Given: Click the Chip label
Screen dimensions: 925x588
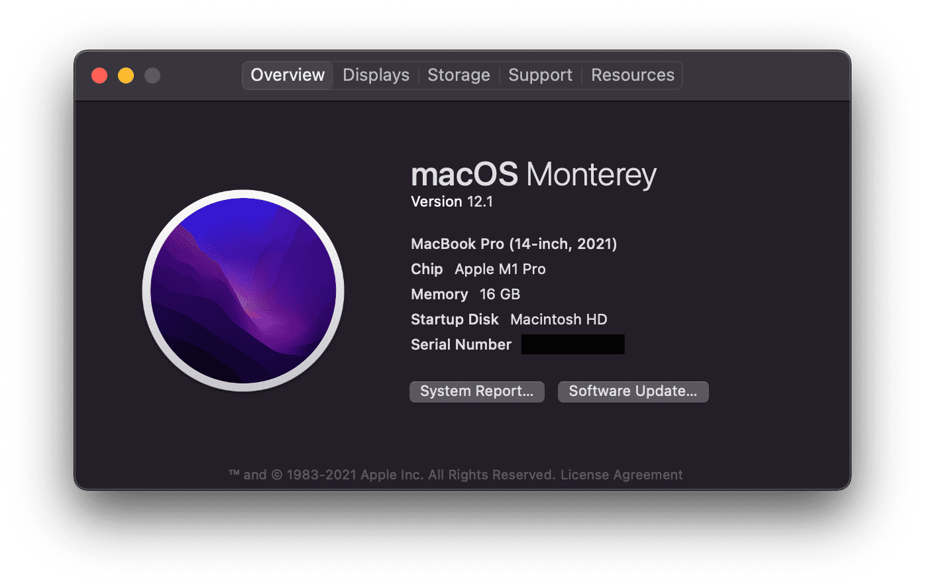Looking at the screenshot, I should [427, 269].
